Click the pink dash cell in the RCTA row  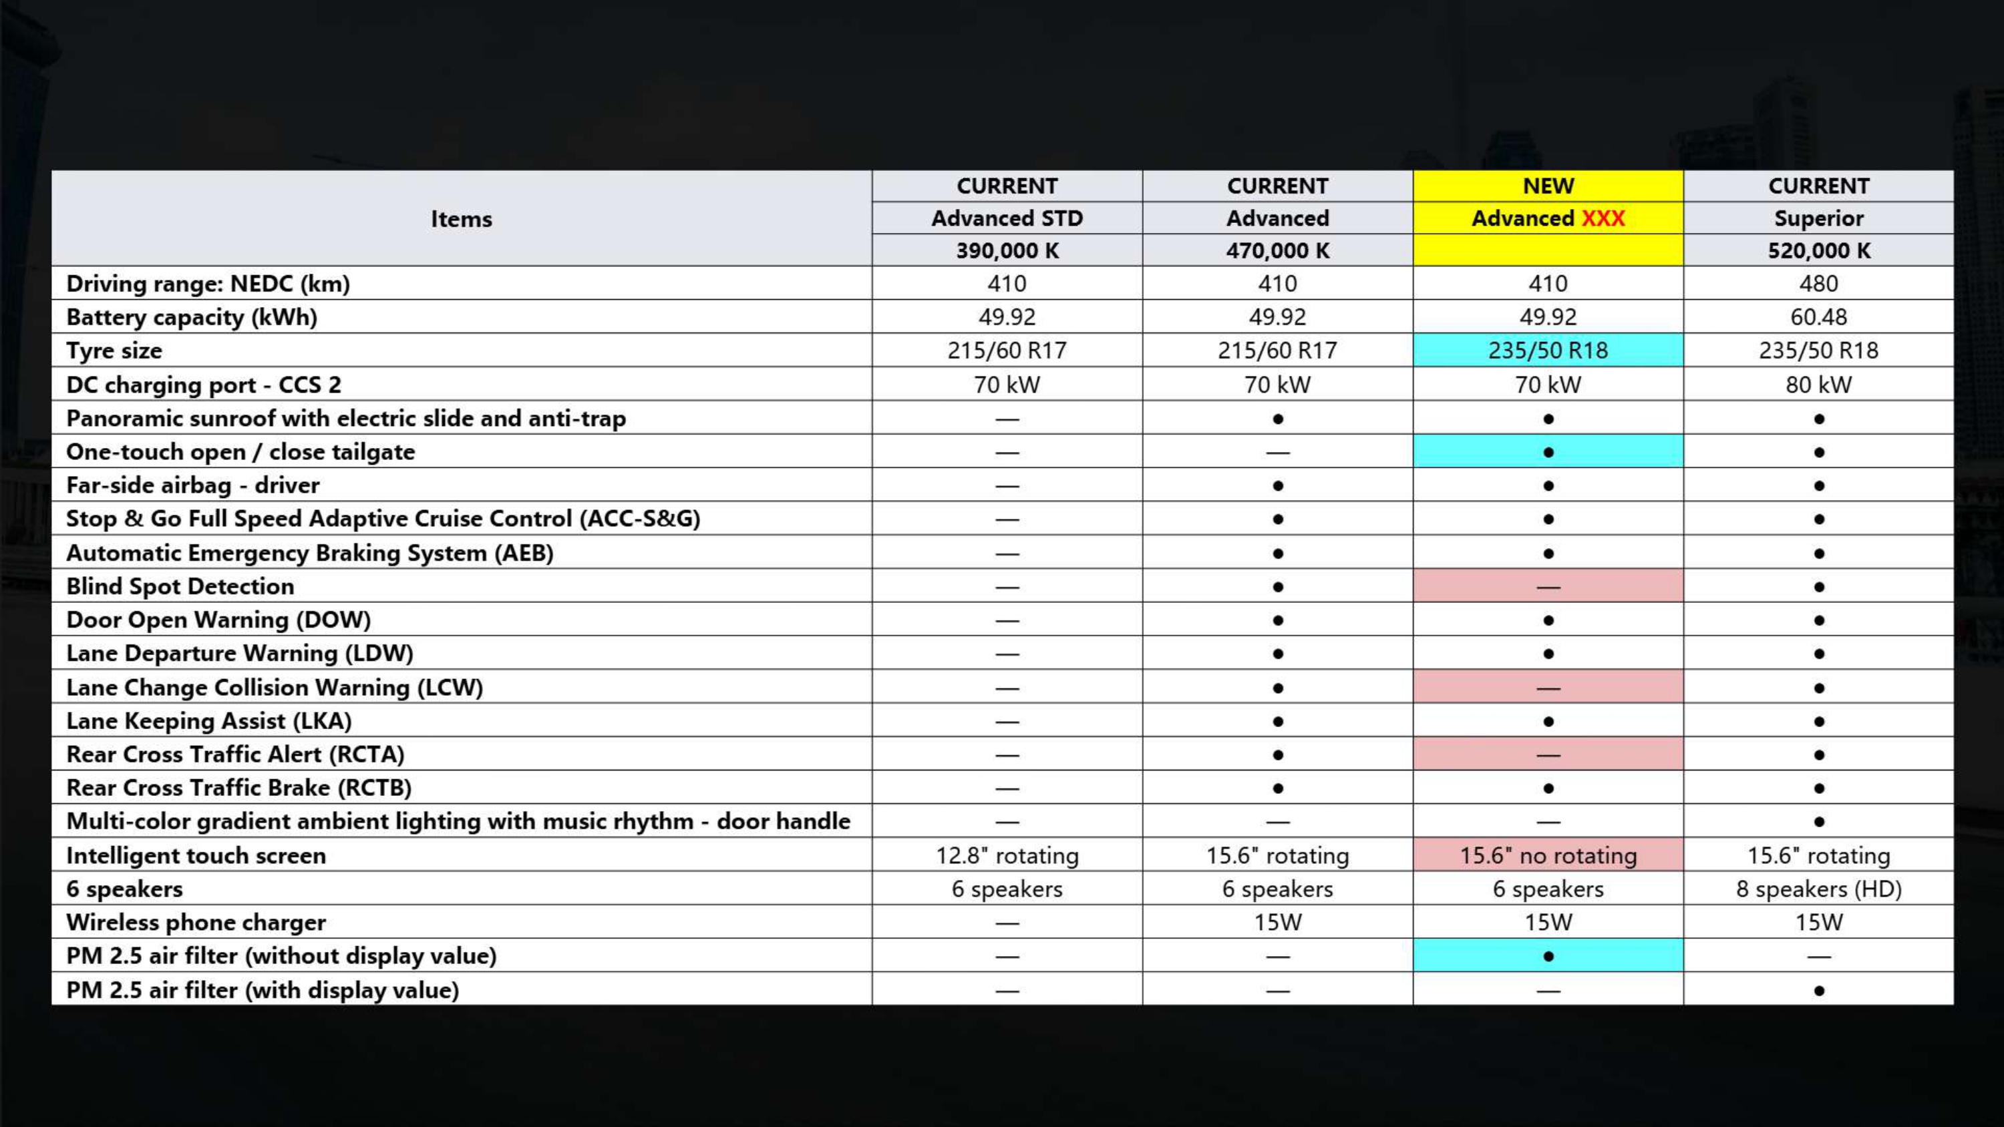pos(1548,754)
